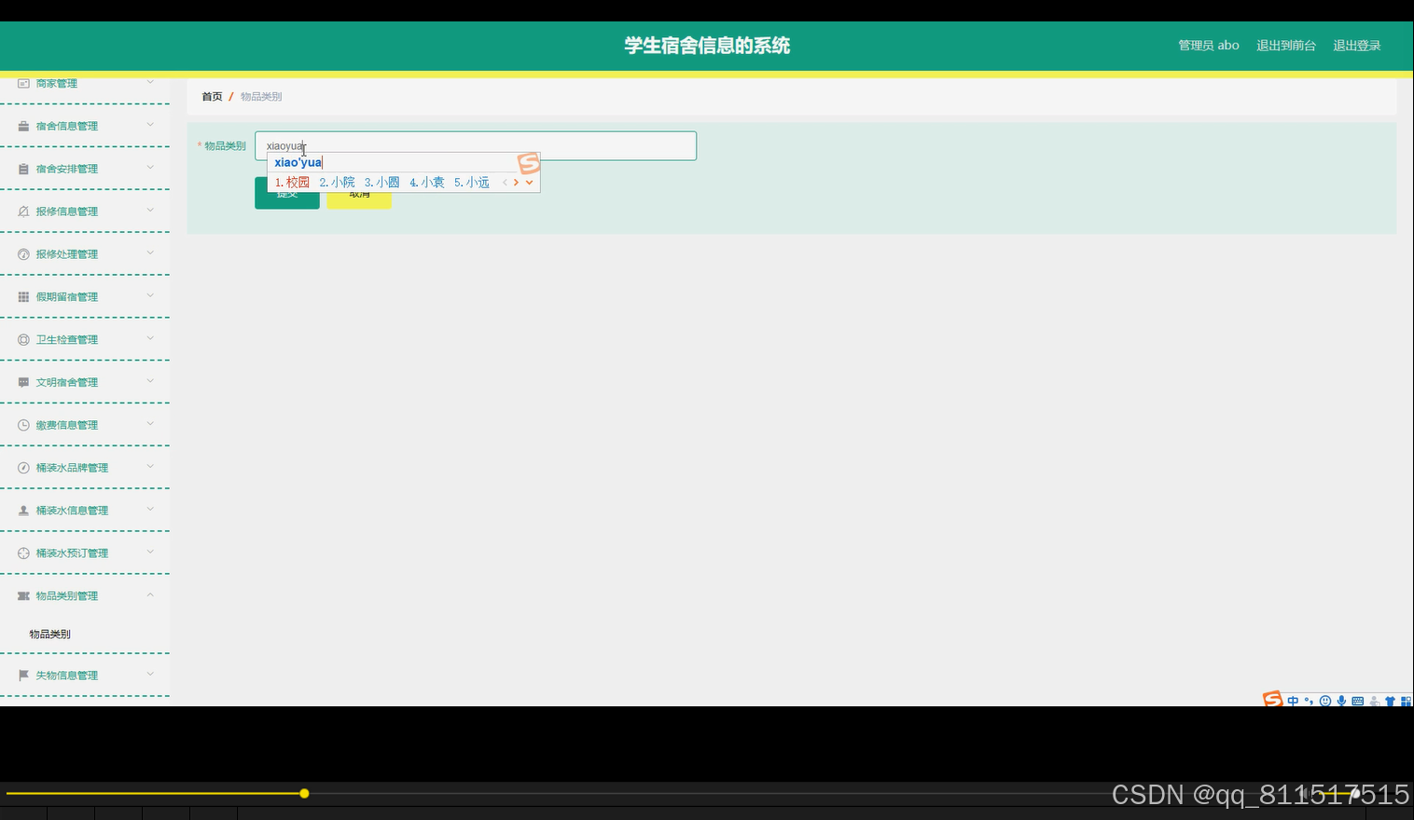Go to 首页 breadcrumb
Viewport: 1414px width, 820px height.
[212, 97]
